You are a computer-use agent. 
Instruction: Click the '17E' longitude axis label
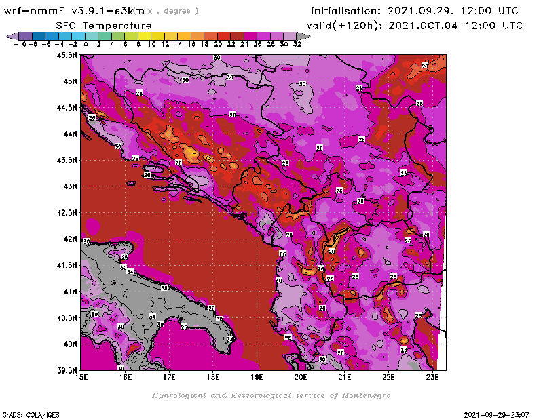coord(169,377)
